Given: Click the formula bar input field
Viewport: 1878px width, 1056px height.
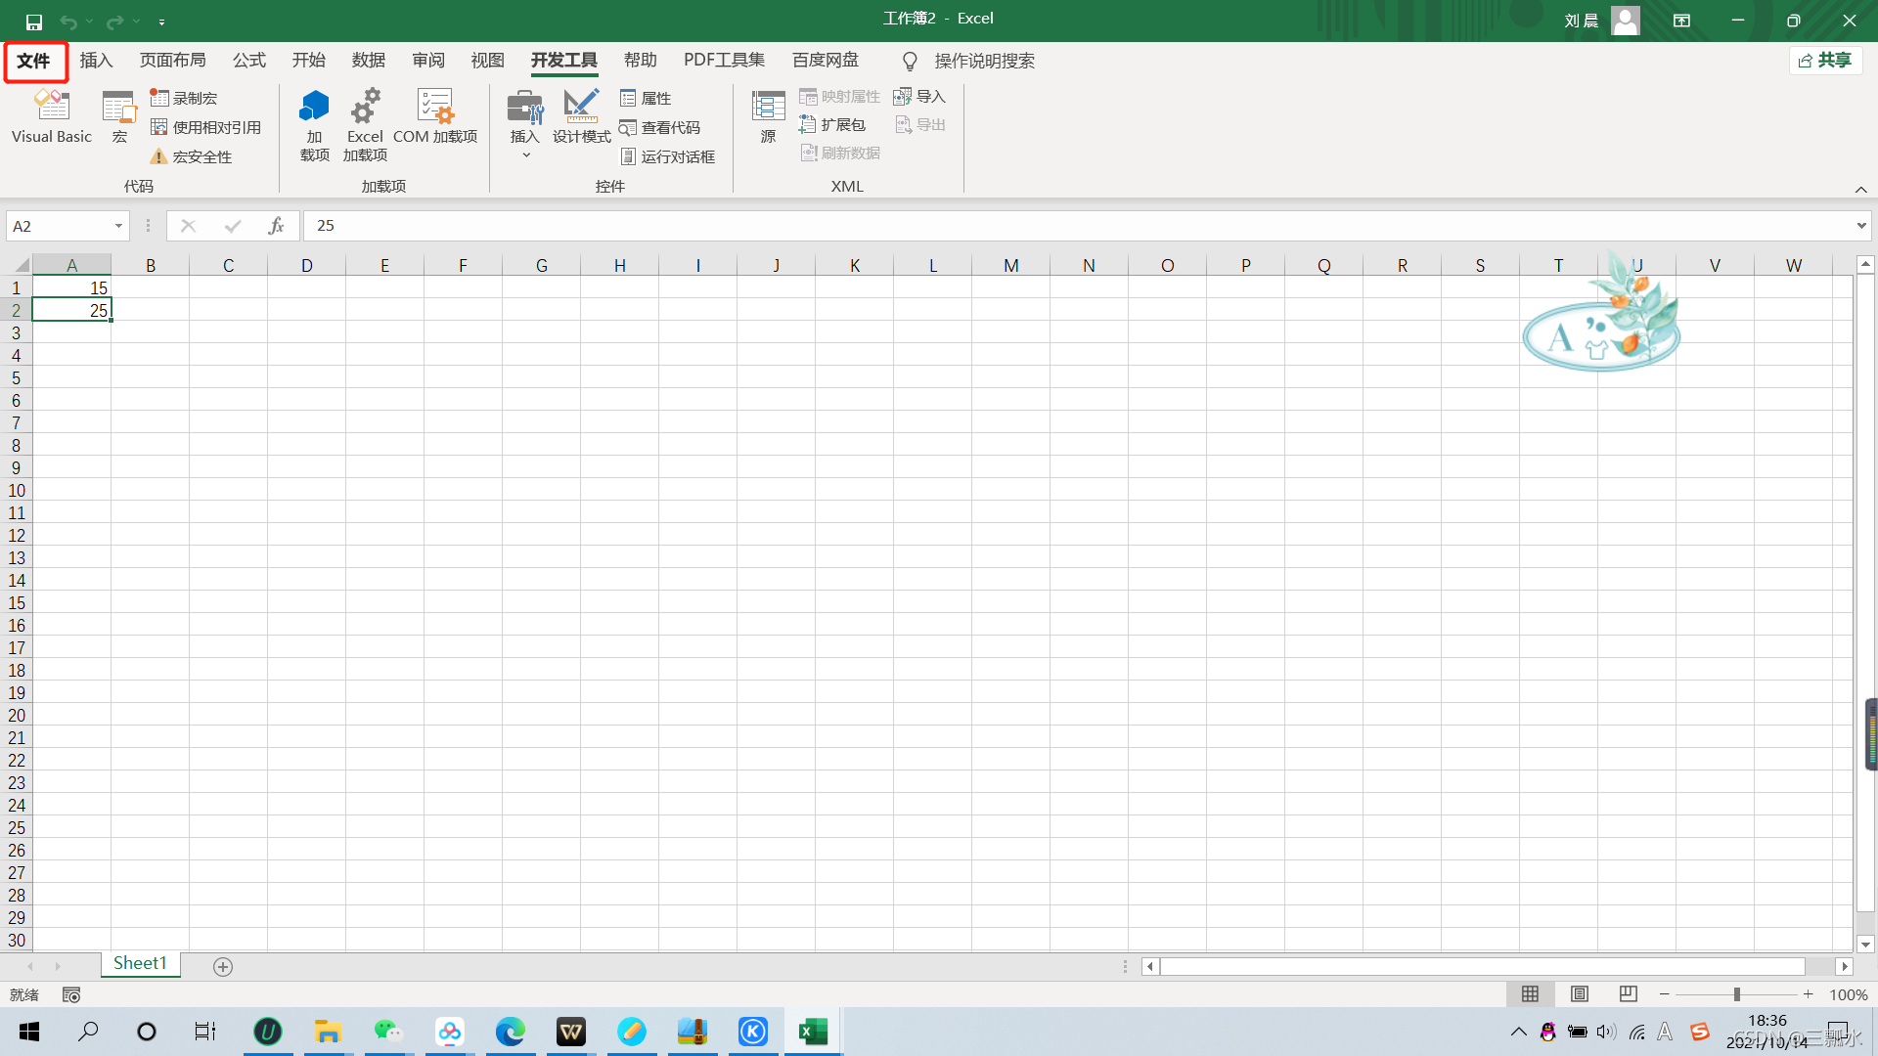Looking at the screenshot, I should (1076, 226).
